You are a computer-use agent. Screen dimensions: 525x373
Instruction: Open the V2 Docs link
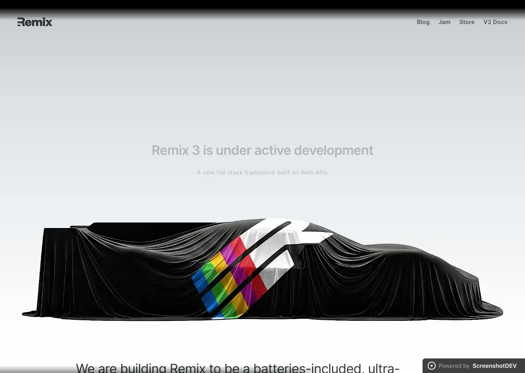point(495,22)
